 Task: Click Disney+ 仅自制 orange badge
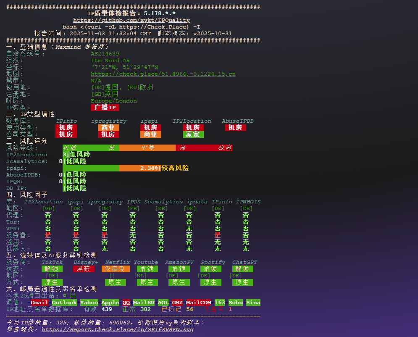(115, 269)
